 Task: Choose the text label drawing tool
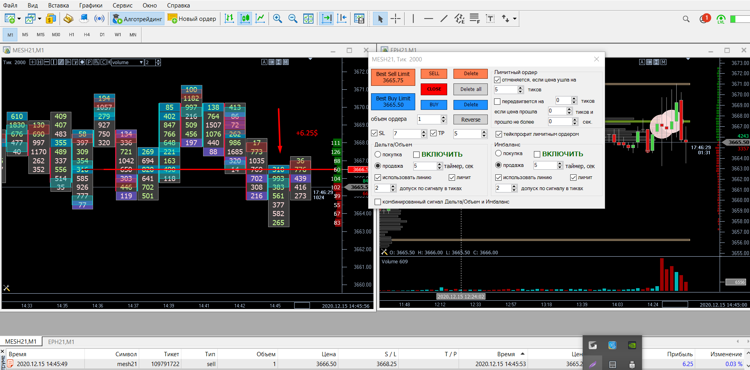click(490, 18)
